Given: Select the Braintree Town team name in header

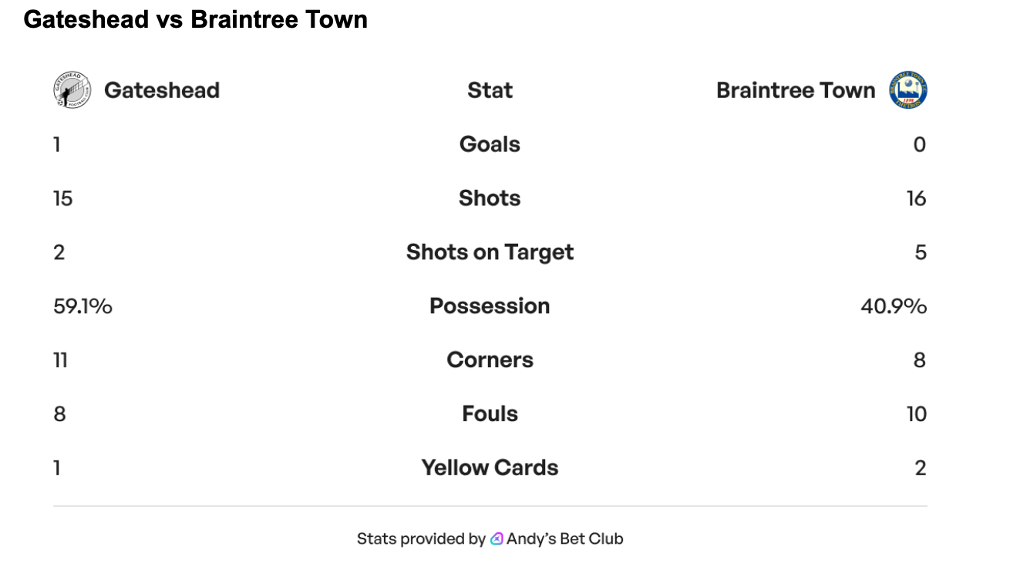Looking at the screenshot, I should 796,90.
